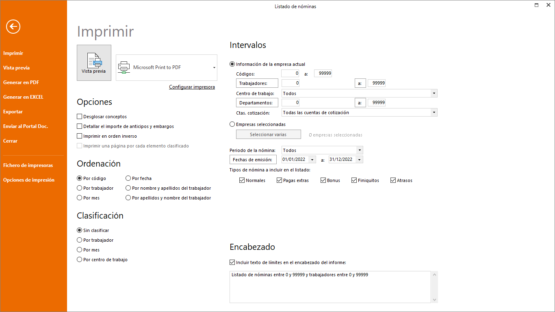Enable Desglosar conceptos checkbox
The width and height of the screenshot is (555, 312).
click(80, 117)
